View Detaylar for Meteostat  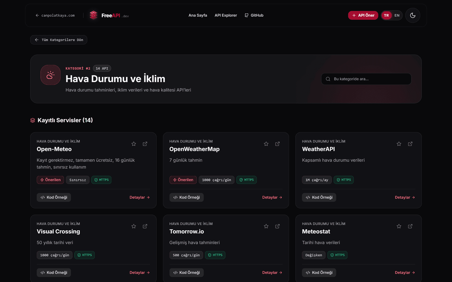click(x=405, y=272)
